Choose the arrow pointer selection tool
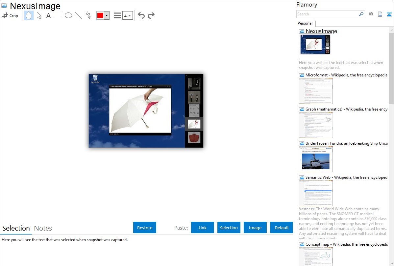Image resolution: width=394 pixels, height=266 pixels. tap(39, 15)
